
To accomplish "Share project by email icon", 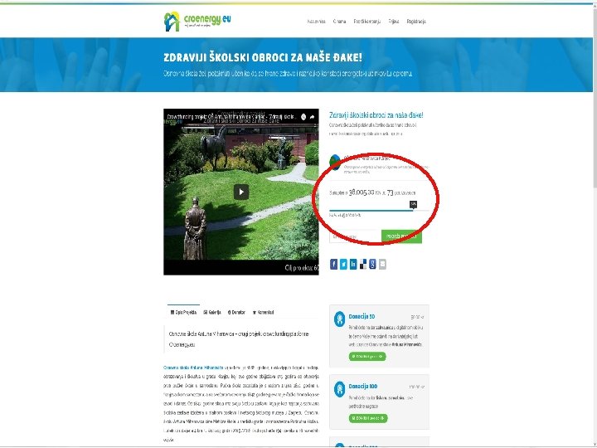I will coord(382,264).
